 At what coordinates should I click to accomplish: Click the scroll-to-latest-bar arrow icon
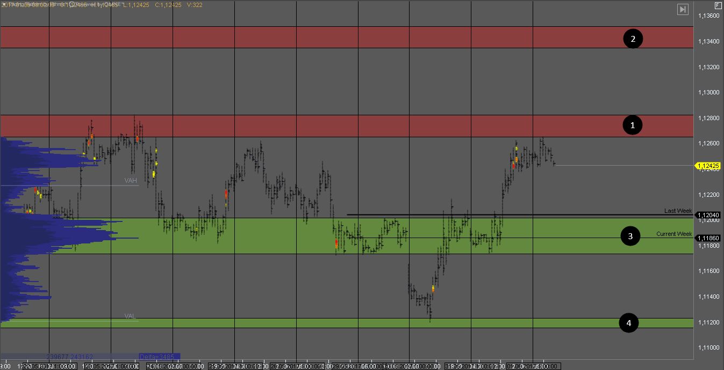[683, 9]
